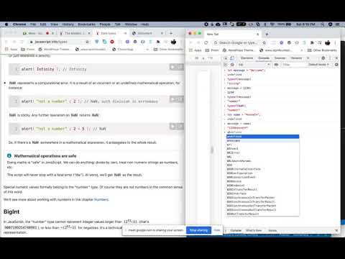Open WordPress Theme bookmark in javascript.info window
Screen dimensions: 345x259
point(54,49)
